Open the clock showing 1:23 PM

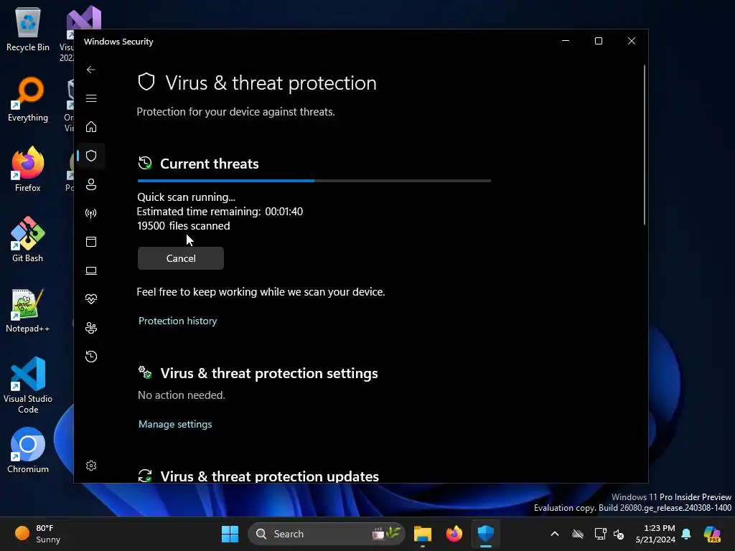(x=655, y=534)
